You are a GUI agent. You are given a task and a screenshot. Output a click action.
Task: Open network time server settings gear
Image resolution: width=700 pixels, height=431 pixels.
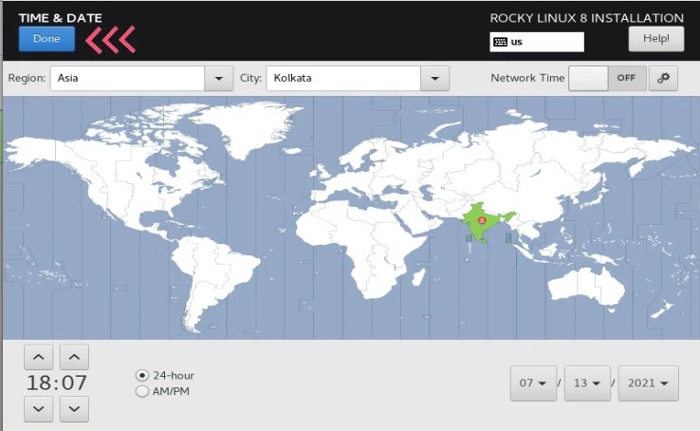click(663, 78)
